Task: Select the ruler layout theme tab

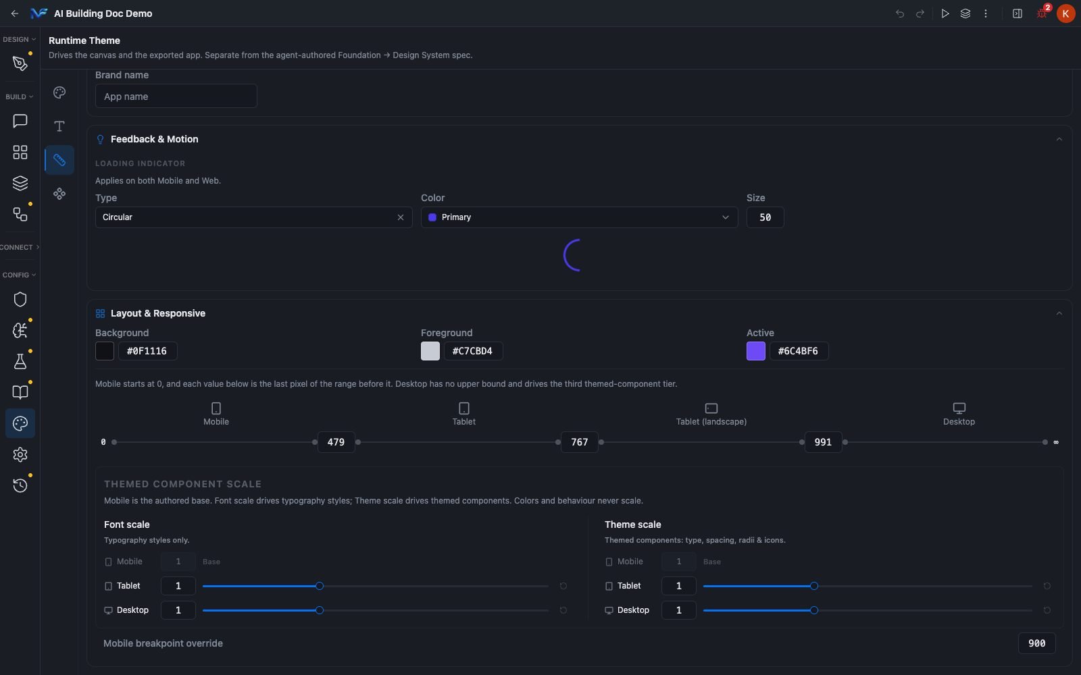Action: tap(59, 160)
